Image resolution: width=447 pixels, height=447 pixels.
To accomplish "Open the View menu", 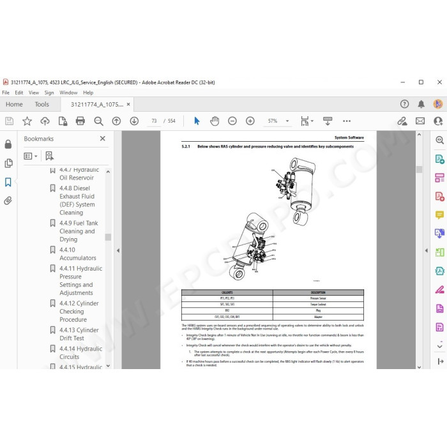I will 34,93.
